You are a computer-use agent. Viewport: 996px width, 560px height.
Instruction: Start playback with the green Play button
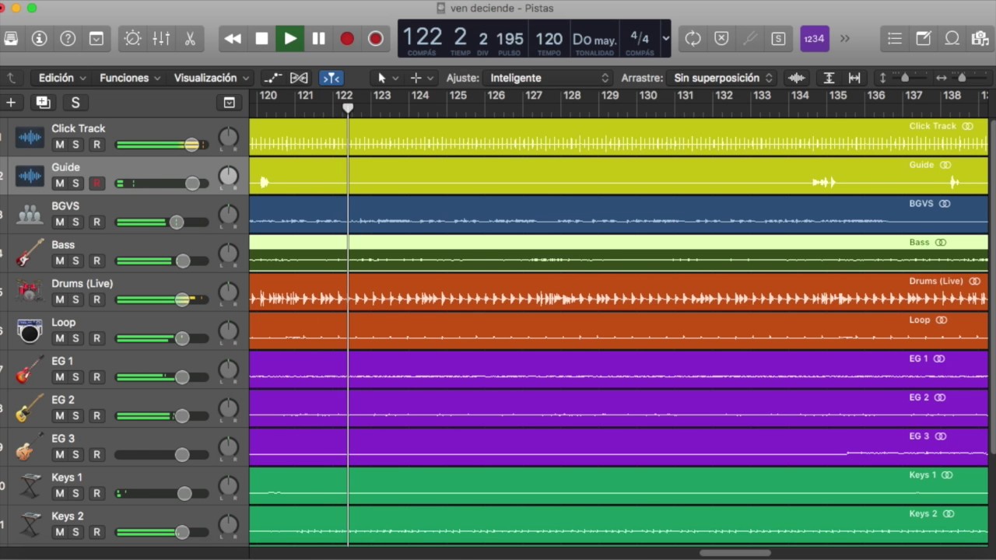[290, 38]
